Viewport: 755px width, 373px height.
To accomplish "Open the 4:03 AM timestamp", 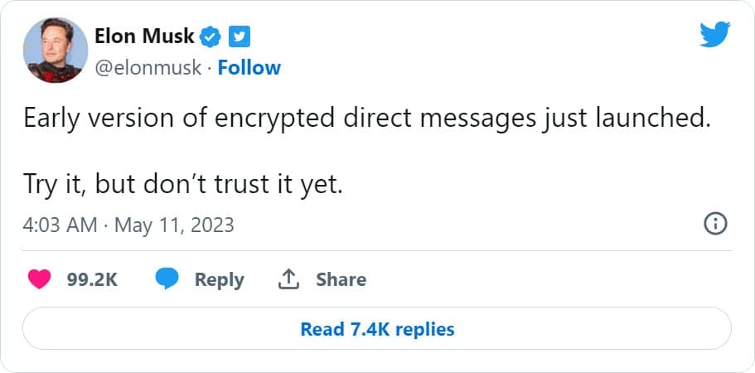I will point(60,225).
